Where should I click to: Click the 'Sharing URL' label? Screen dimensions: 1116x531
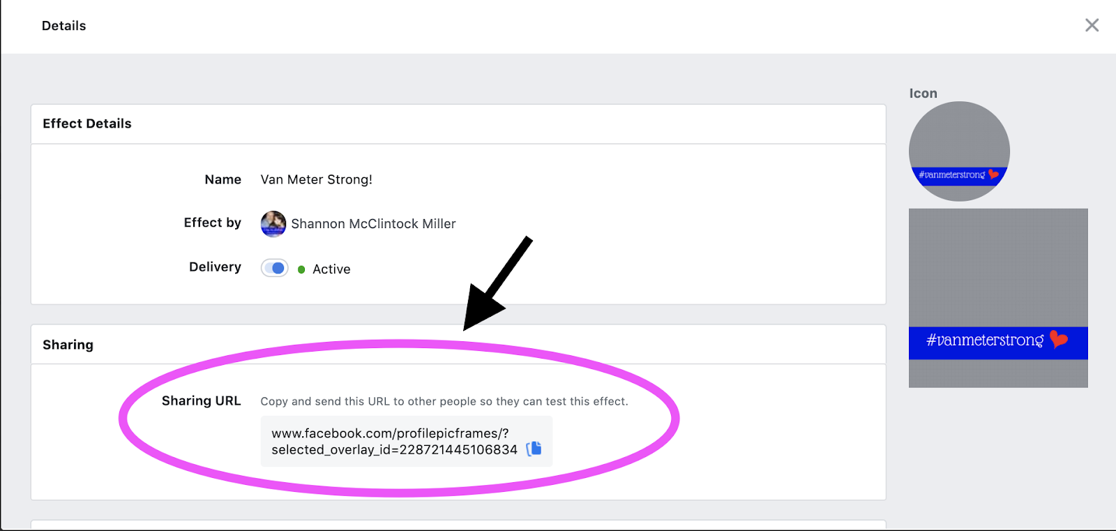pos(201,401)
